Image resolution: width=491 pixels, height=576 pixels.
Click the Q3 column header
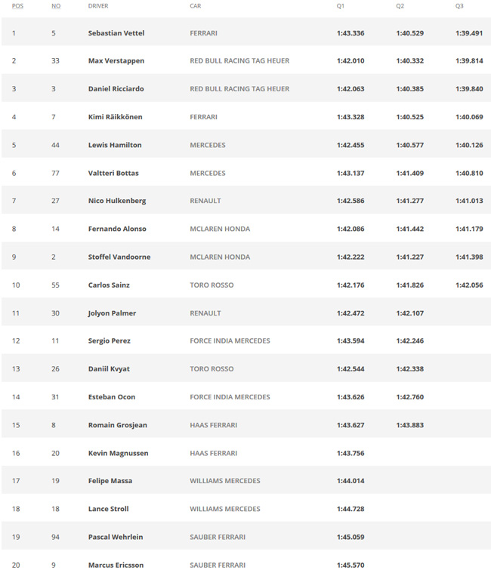point(459,6)
